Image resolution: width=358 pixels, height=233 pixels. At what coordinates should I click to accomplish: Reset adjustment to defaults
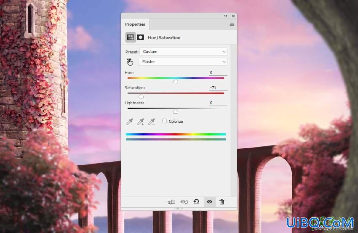(196, 201)
